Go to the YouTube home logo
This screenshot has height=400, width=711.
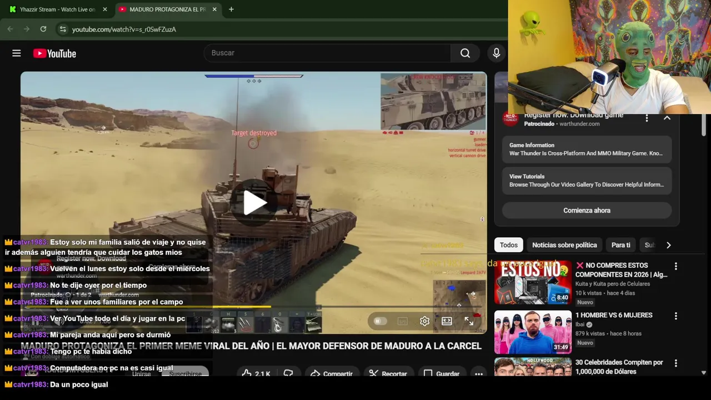(x=54, y=53)
